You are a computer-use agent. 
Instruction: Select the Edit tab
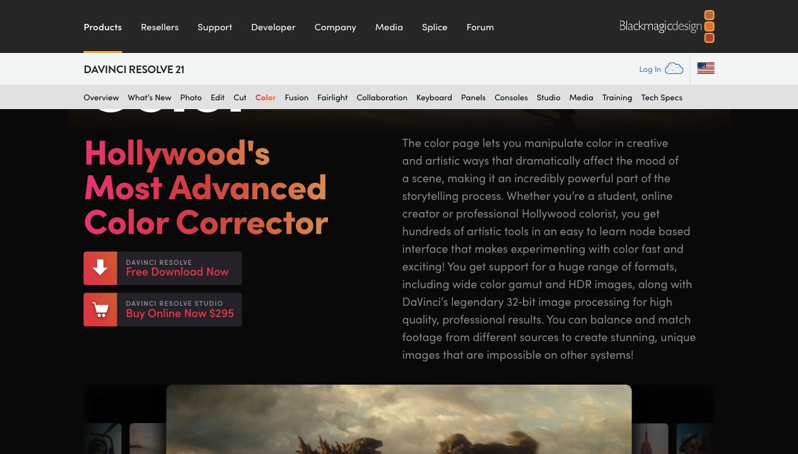(218, 97)
